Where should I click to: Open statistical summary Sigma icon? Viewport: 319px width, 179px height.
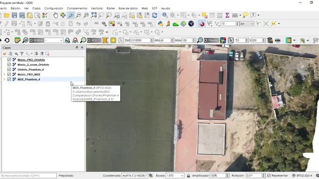tap(227, 15)
